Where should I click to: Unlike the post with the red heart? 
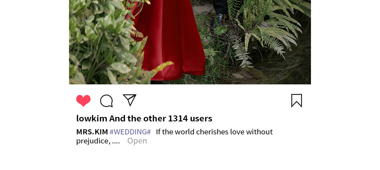tap(83, 101)
